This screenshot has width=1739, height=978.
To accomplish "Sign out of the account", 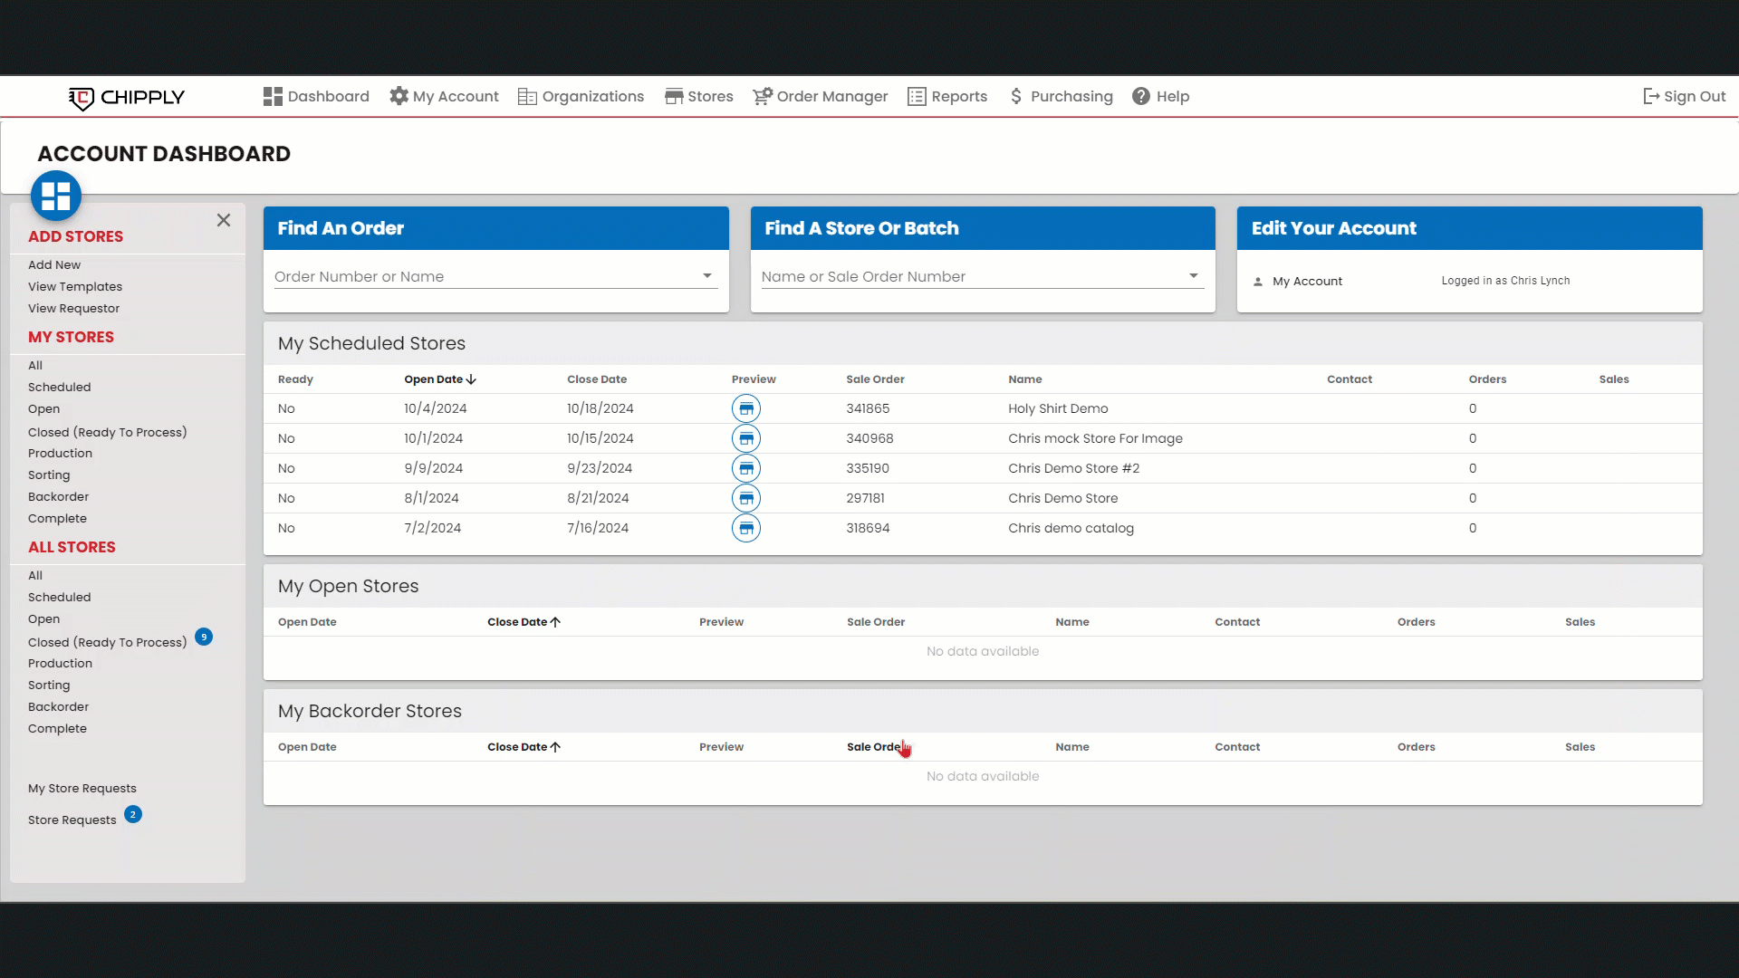I will (x=1684, y=97).
